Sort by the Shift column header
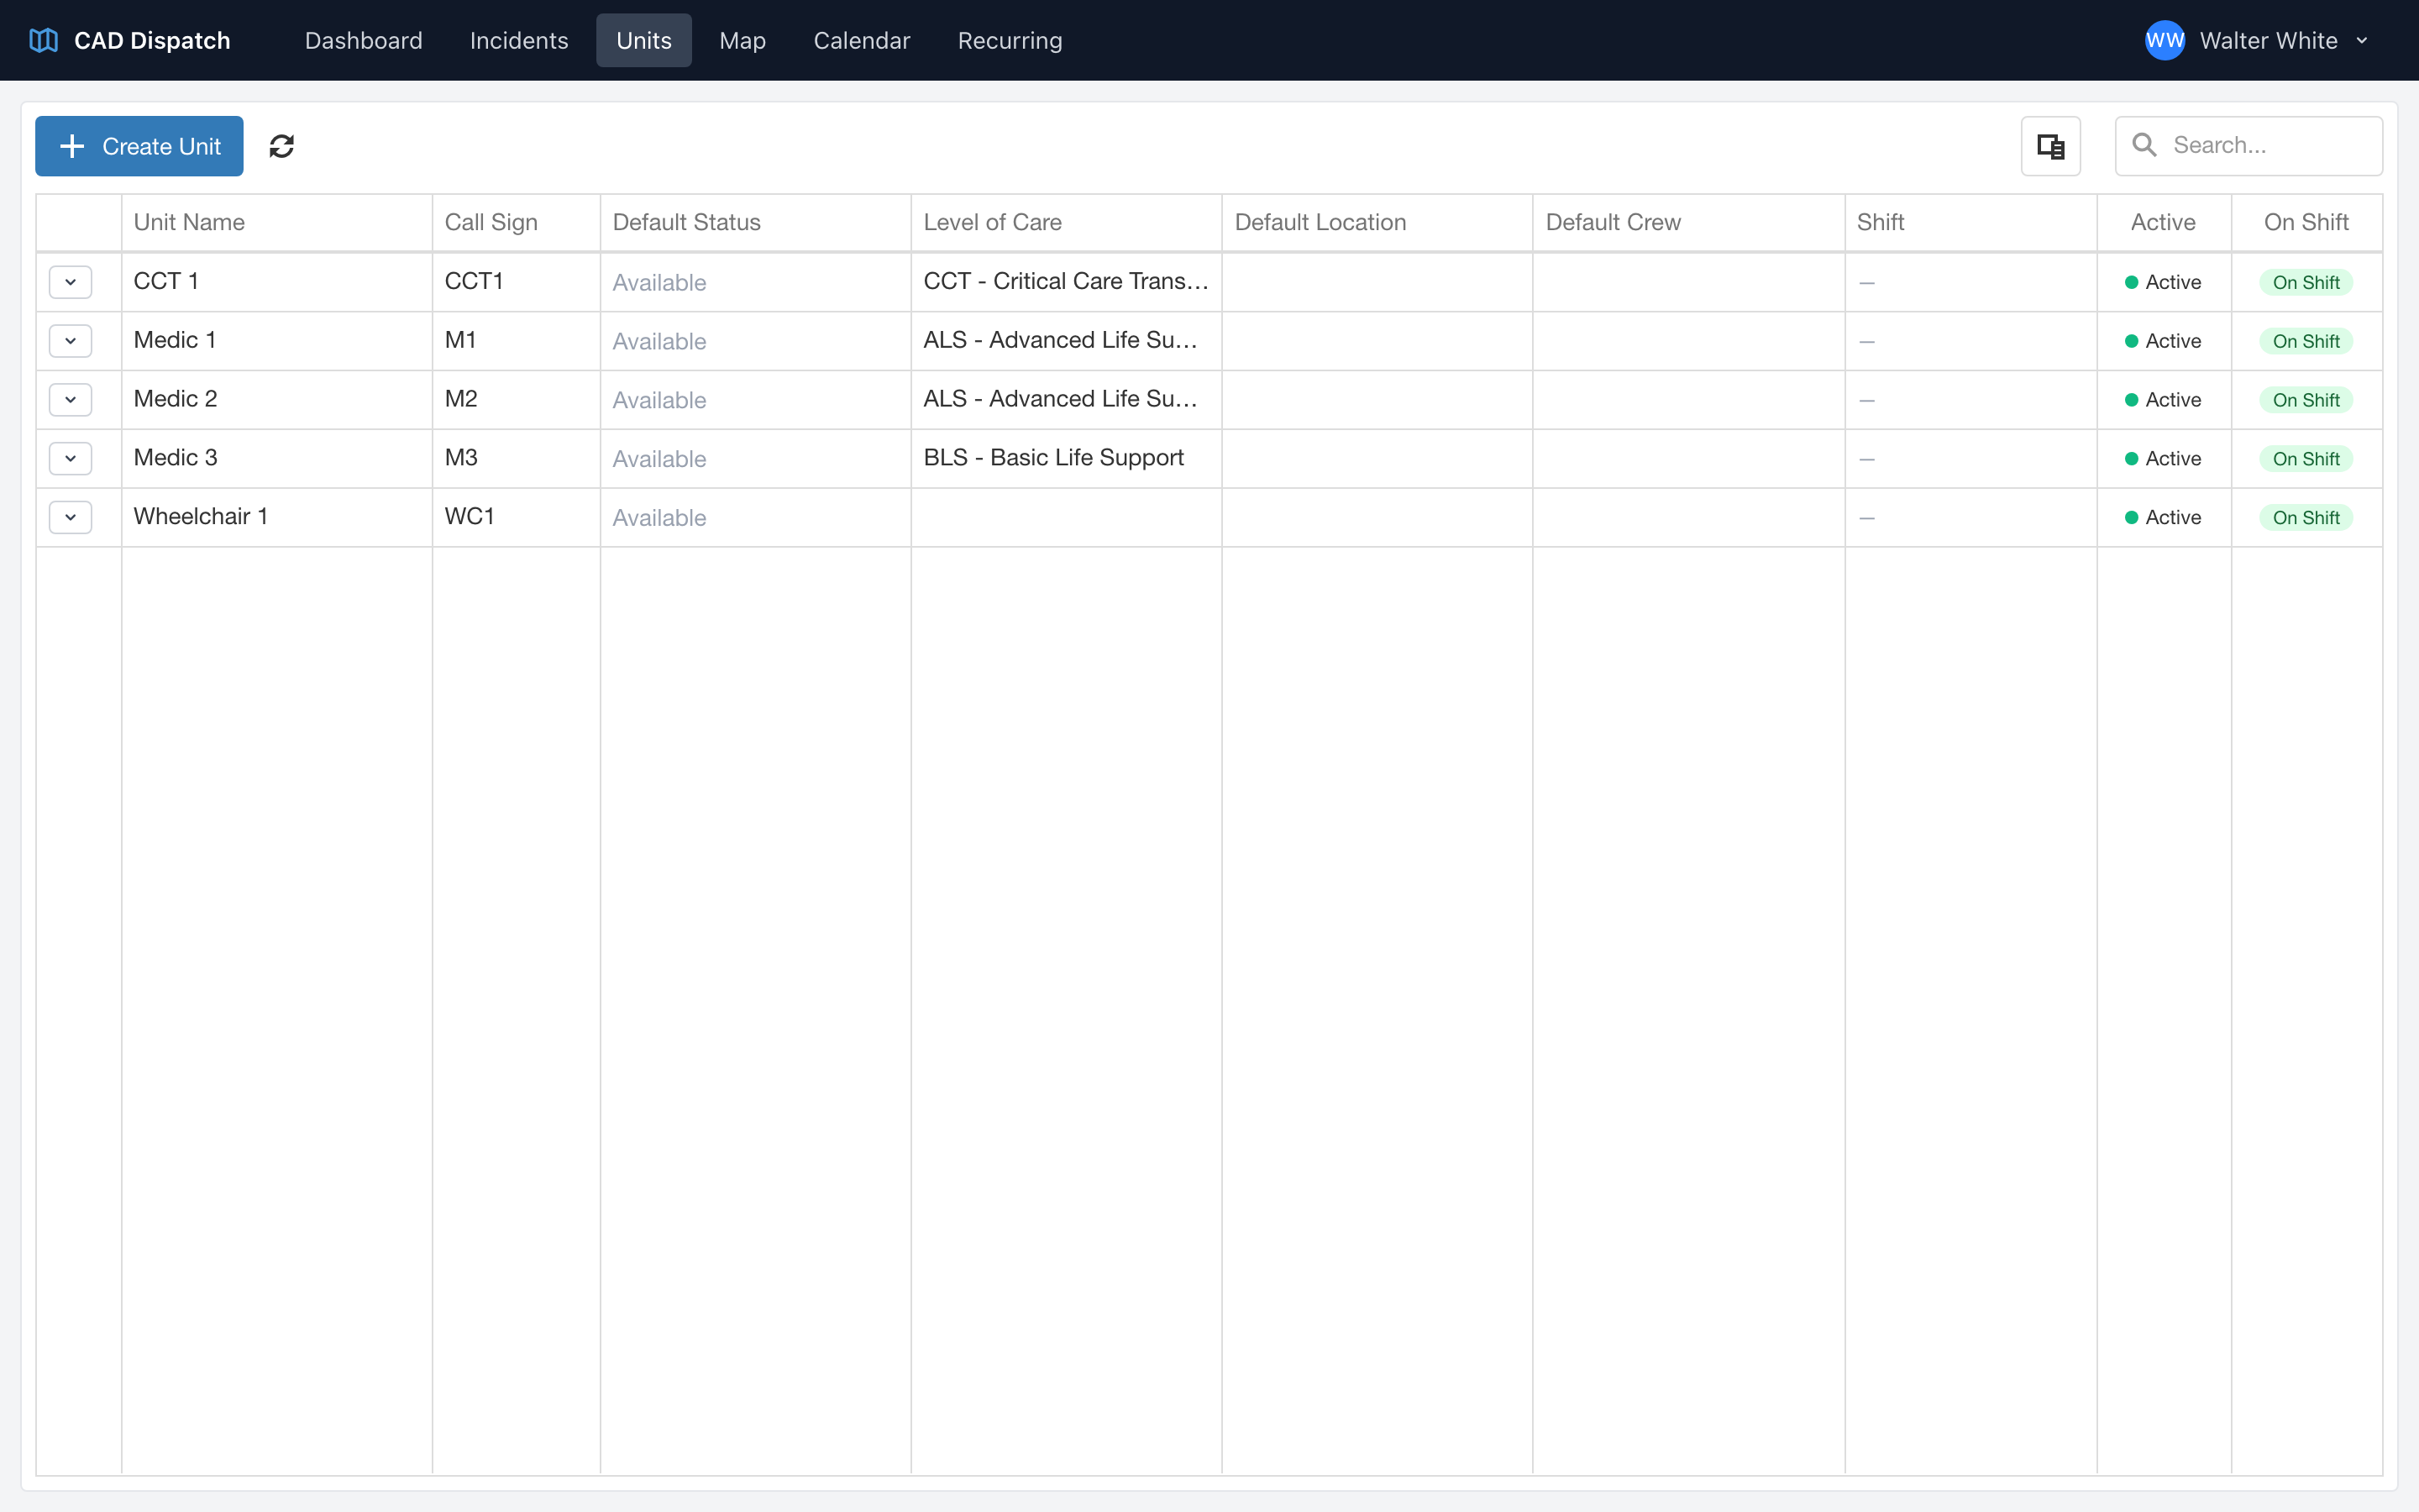This screenshot has width=2419, height=1512. pos(1970,222)
